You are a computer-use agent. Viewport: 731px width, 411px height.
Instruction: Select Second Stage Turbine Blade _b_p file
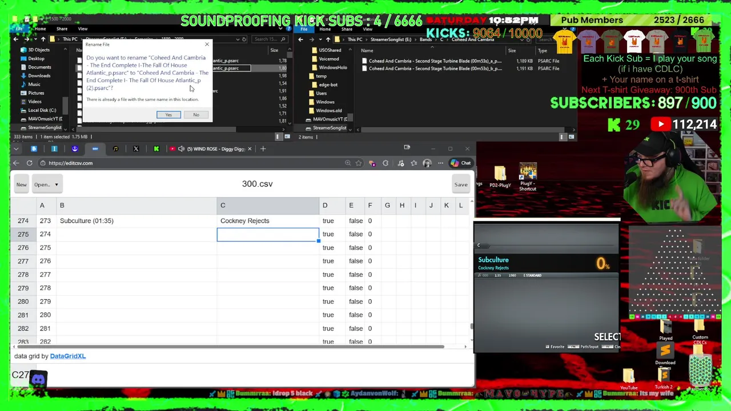point(435,68)
